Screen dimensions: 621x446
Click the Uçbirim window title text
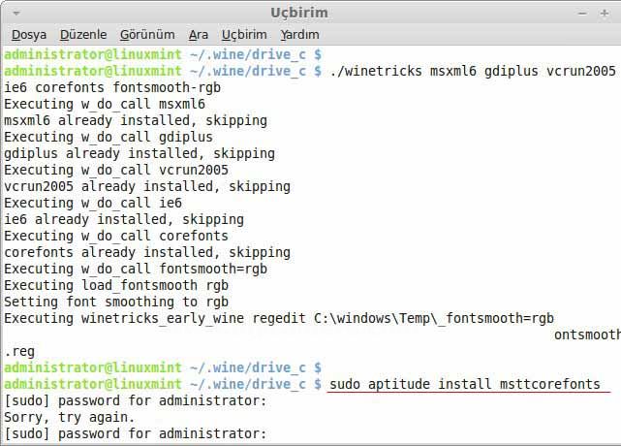[x=299, y=13]
